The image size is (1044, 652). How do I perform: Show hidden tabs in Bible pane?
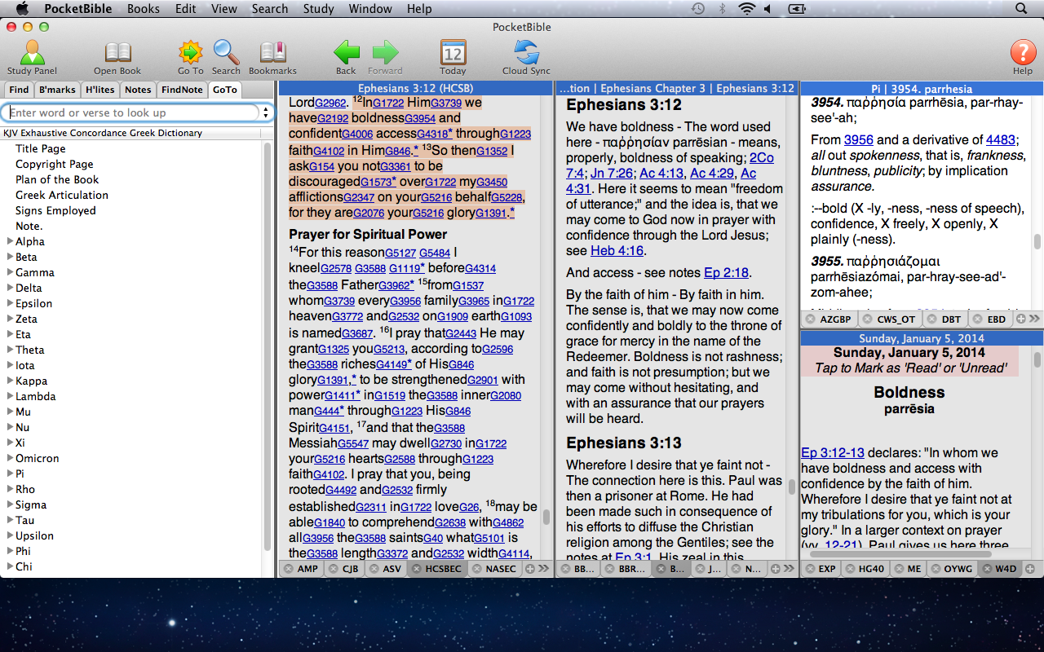[544, 569]
